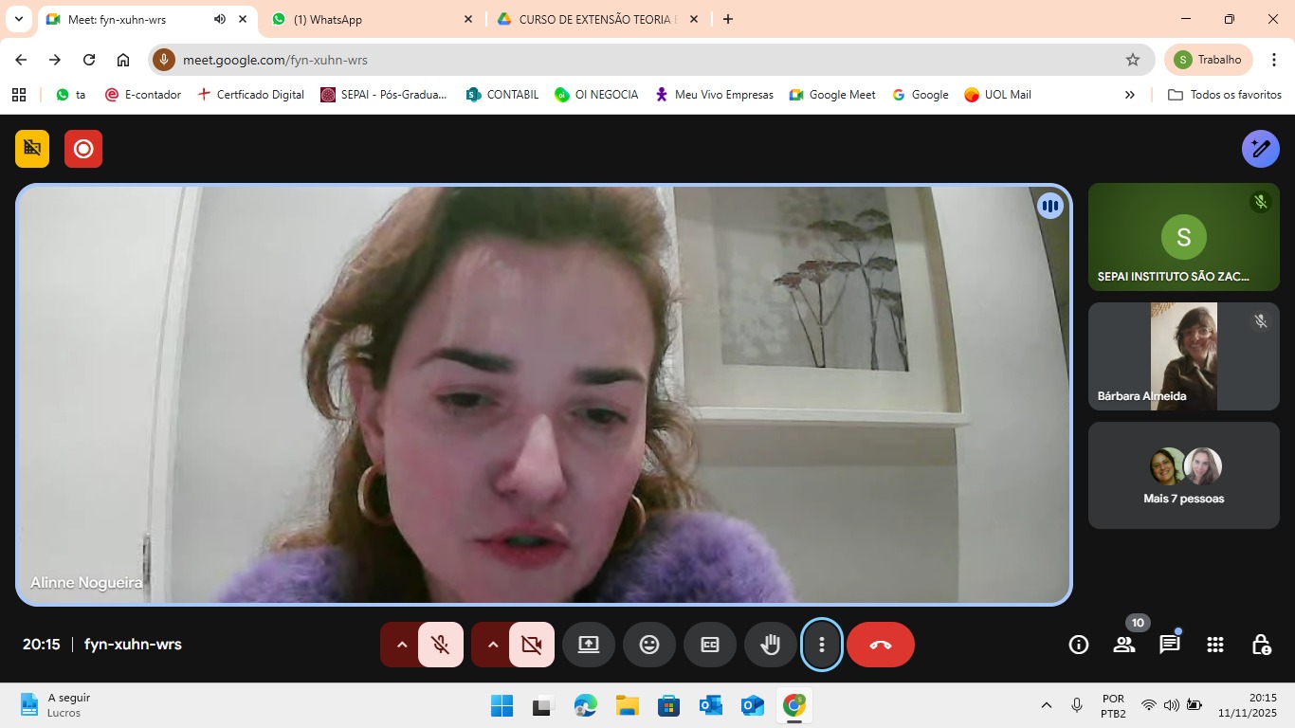The image size is (1295, 728).
Task: Toggle the camera on or off
Action: coord(532,645)
